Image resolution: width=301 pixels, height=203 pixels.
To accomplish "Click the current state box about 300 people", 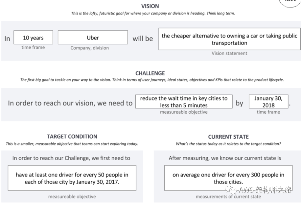I will pyautogui.click(x=228, y=178).
